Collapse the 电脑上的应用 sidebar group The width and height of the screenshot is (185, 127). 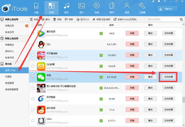click(2, 19)
